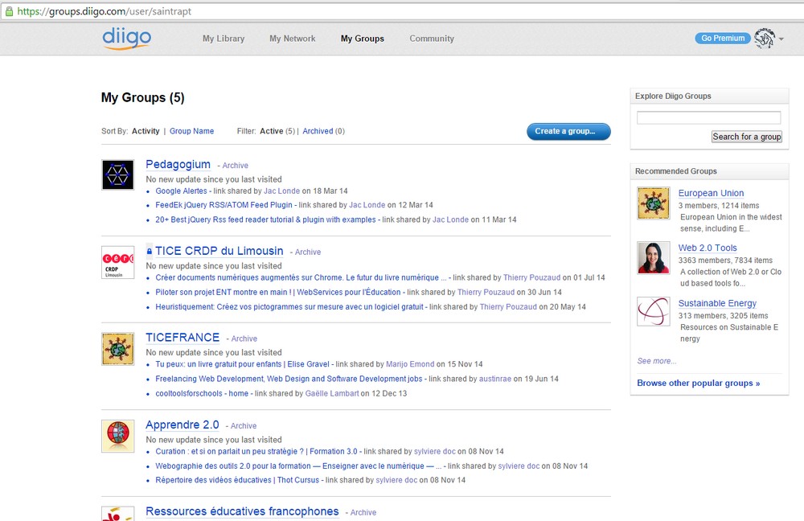Focus the Explore Diigo Groups search field
This screenshot has width=804, height=521.
[708, 117]
